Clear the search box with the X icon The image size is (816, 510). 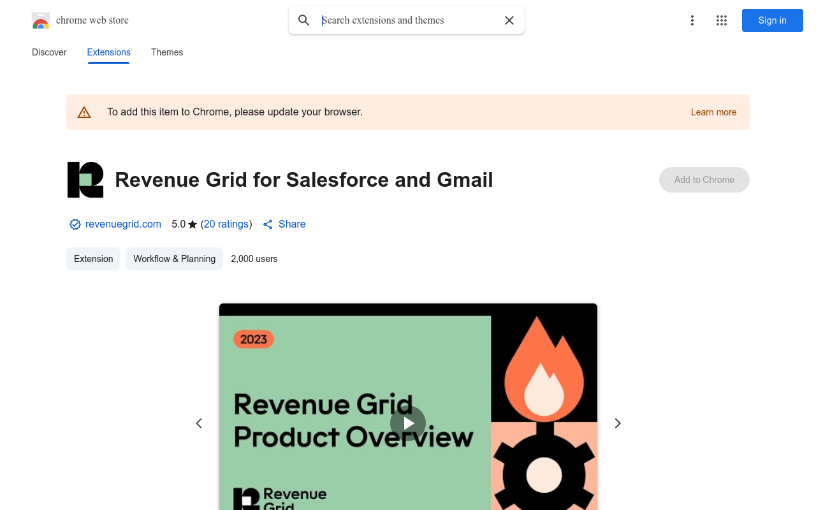click(509, 20)
